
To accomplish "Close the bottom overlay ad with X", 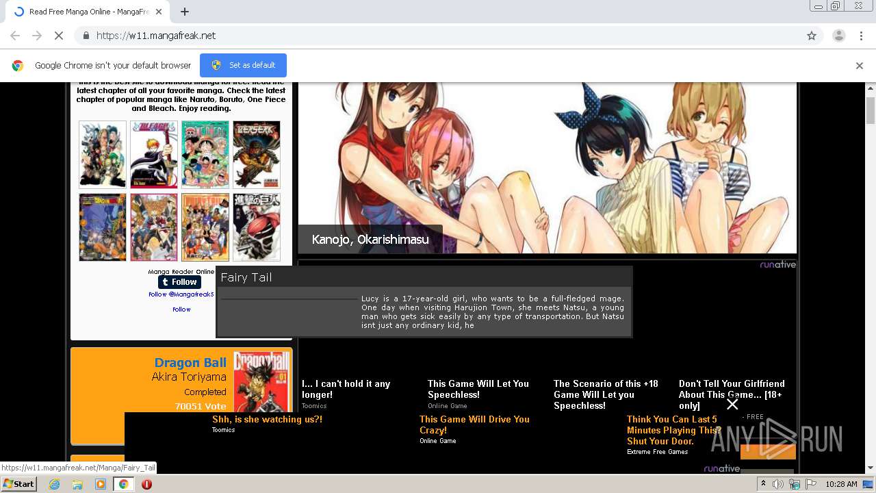I will [x=732, y=404].
